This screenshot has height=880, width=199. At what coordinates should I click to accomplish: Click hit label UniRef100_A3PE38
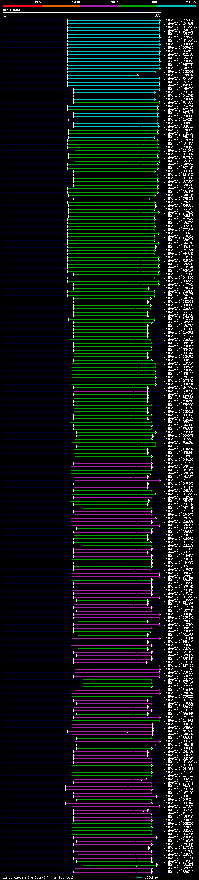[x=178, y=257]
